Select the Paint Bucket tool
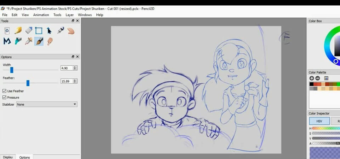The height and width of the screenshot is (159, 340). pos(18,41)
